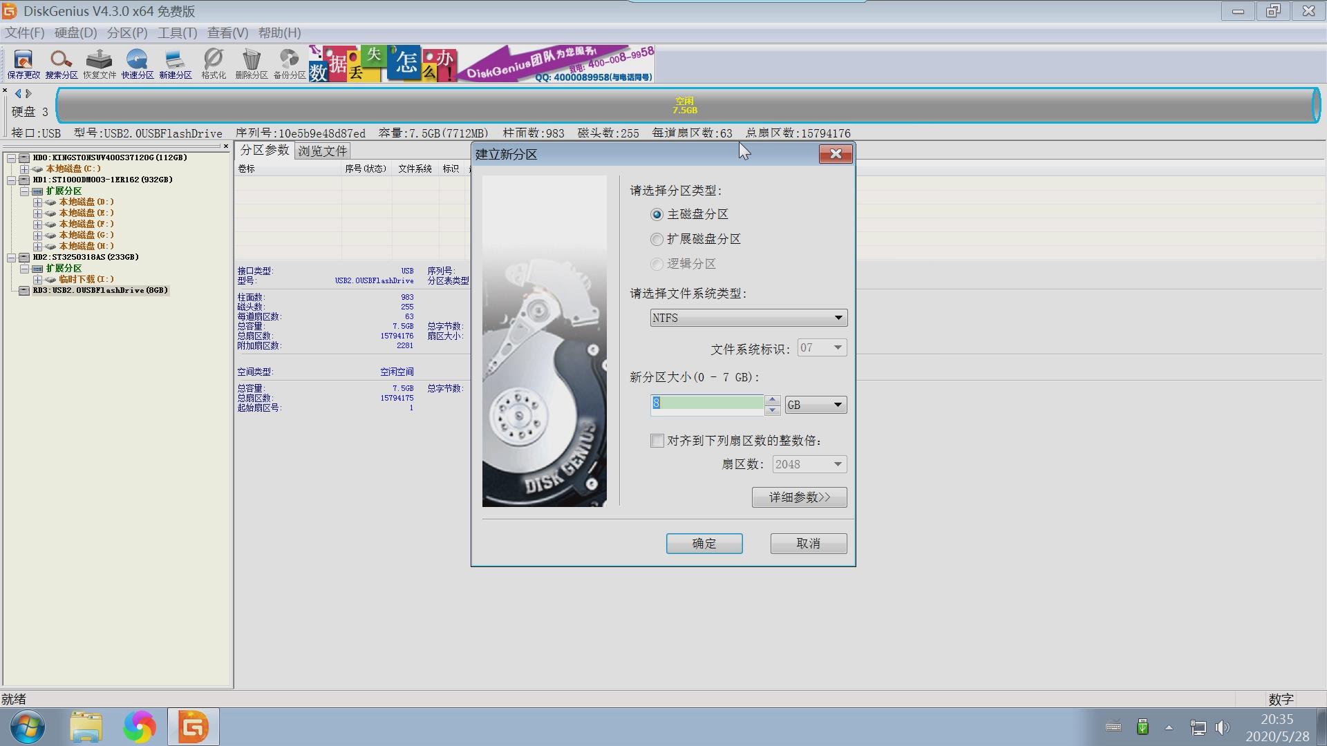
Task: Switch to the 浏览文件 tab
Action: (x=322, y=151)
